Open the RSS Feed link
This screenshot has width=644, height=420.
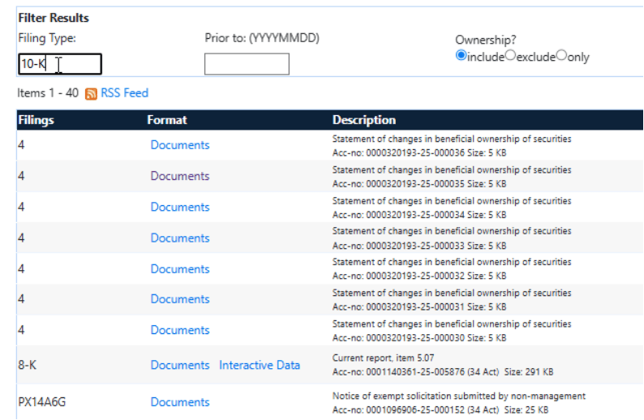pos(124,93)
